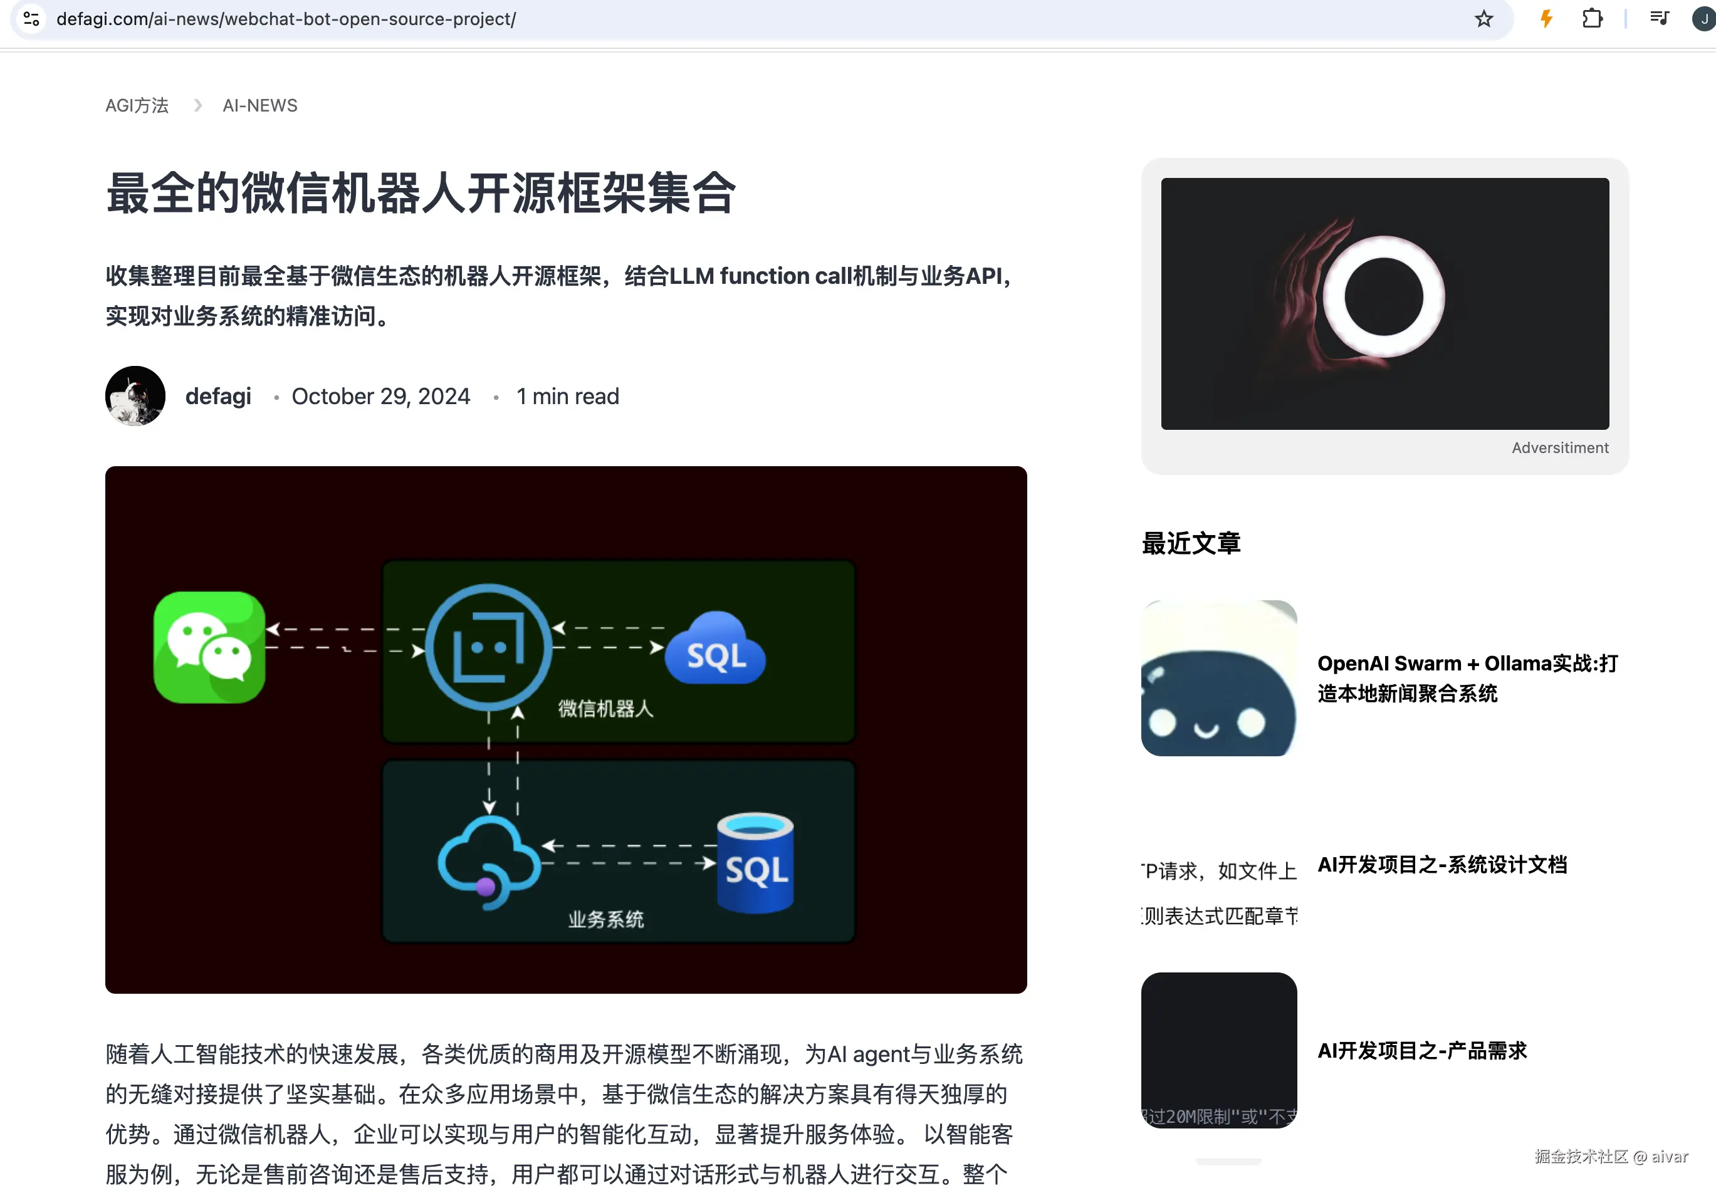This screenshot has height=1193, width=1716.
Task: Click the Swarm article robot thumbnail
Action: [1218, 677]
